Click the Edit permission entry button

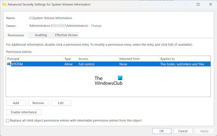(x=61, y=103)
